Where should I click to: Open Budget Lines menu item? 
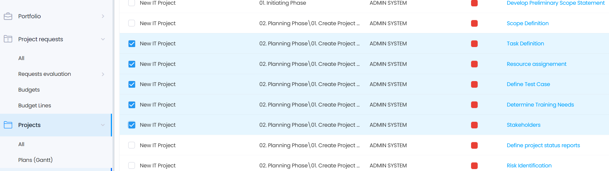coord(35,105)
